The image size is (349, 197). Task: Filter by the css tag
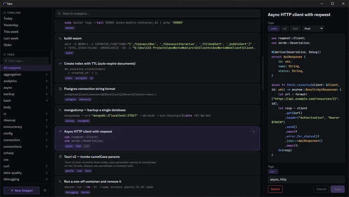tap(26, 160)
